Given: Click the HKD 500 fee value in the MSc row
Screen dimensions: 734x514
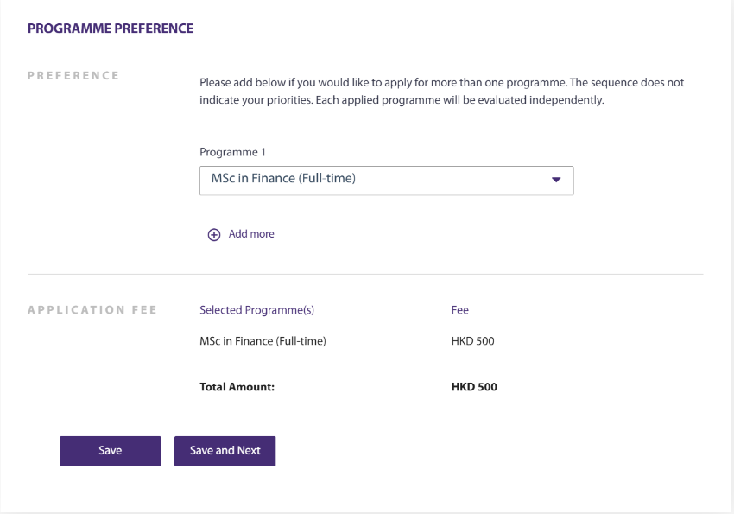Looking at the screenshot, I should click(473, 341).
